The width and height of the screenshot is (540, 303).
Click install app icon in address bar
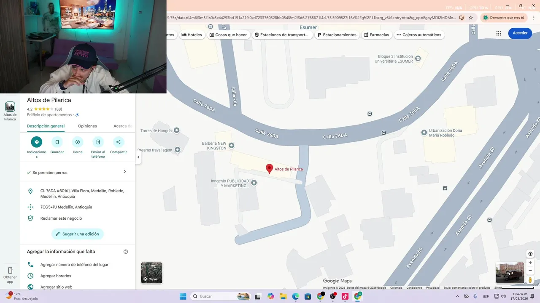pyautogui.click(x=462, y=18)
